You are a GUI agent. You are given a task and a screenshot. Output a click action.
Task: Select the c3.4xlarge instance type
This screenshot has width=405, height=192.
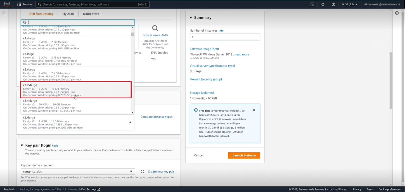tap(76, 106)
